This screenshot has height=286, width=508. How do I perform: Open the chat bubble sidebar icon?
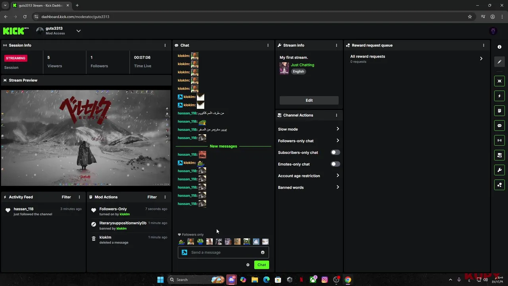tap(499, 126)
